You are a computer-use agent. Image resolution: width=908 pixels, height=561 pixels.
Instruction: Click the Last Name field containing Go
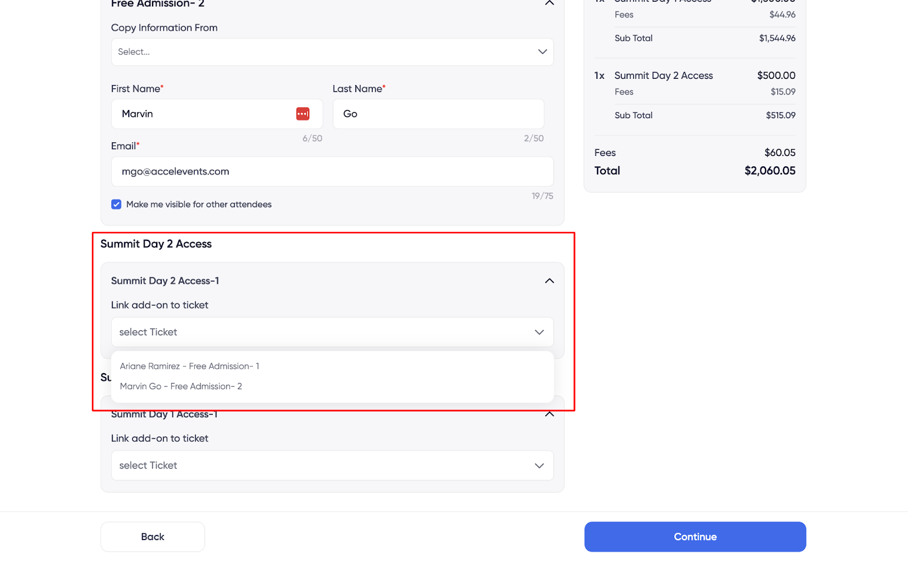click(x=438, y=114)
